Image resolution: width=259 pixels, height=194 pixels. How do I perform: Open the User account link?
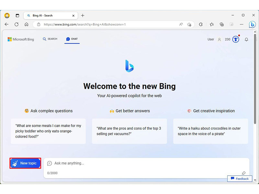[211, 39]
